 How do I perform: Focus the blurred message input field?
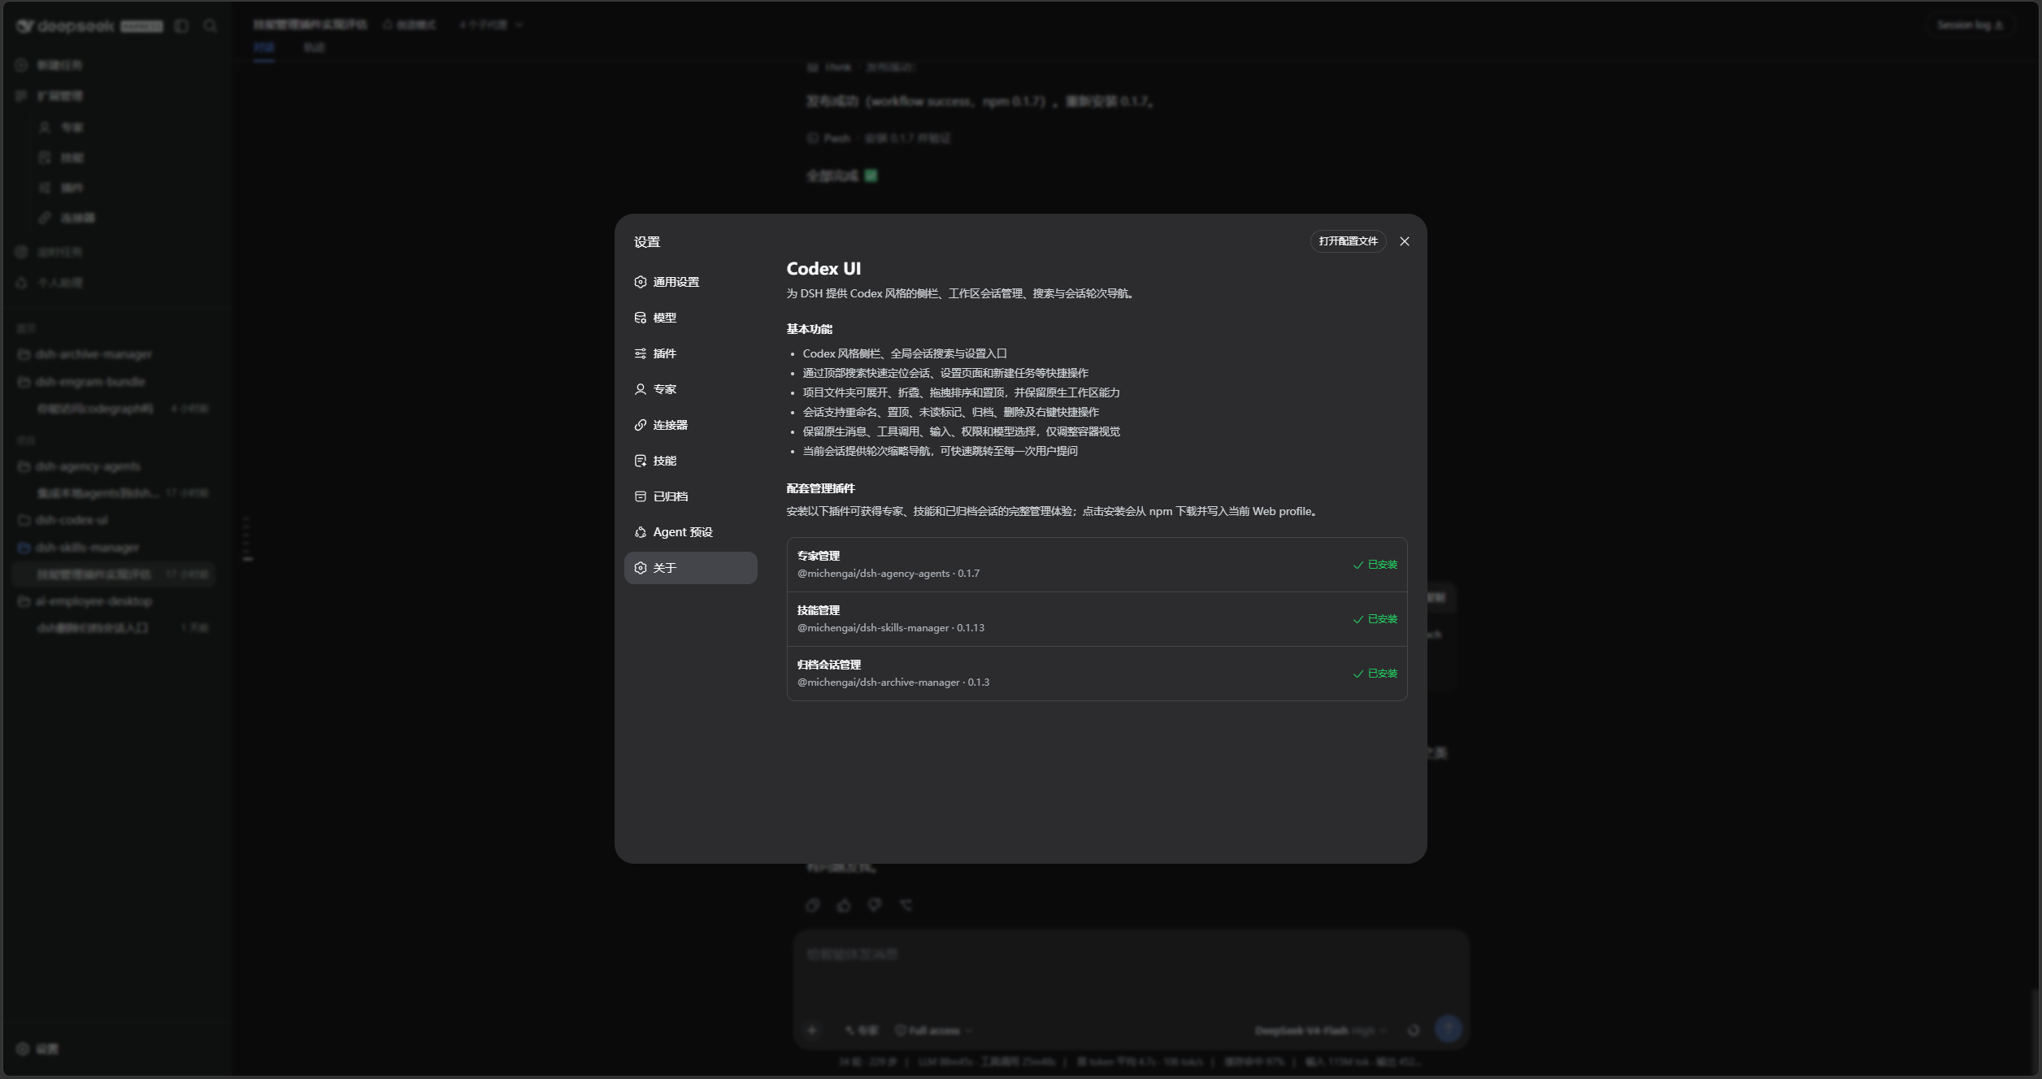(x=1130, y=955)
